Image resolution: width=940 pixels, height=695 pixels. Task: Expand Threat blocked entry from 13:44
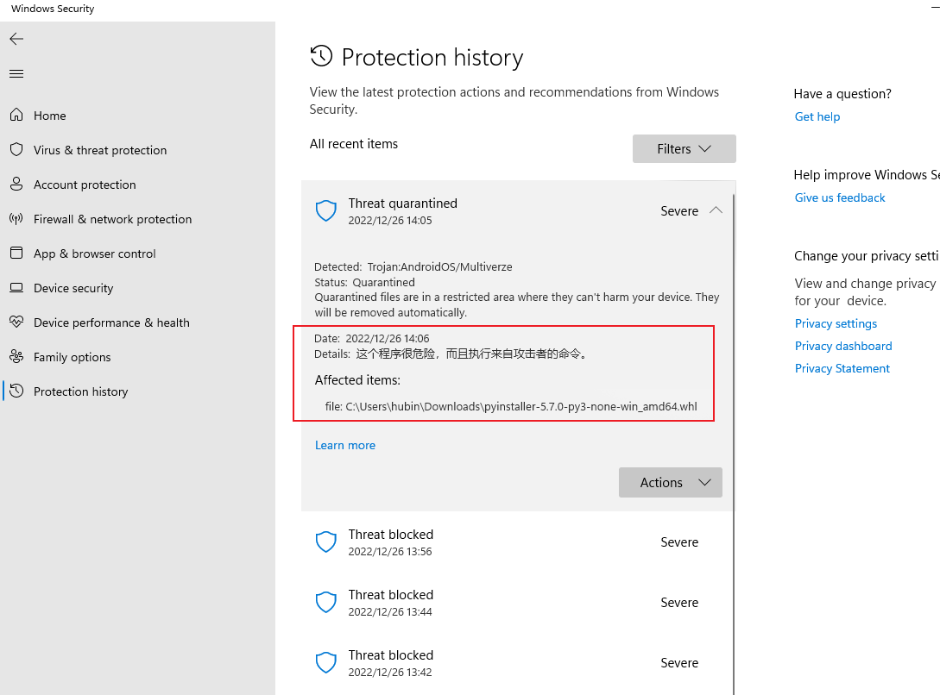point(518,603)
